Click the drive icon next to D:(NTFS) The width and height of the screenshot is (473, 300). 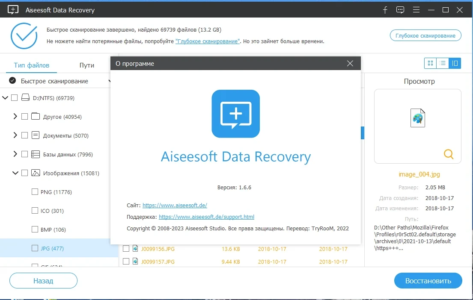tap(25, 97)
